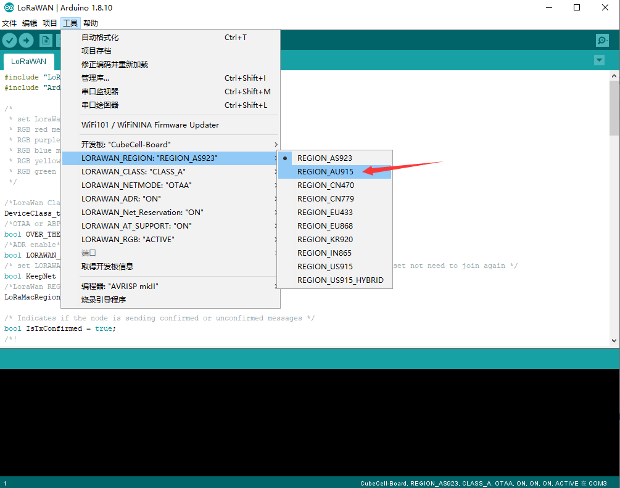
Task: Open the Serial Monitor magnifier icon
Action: (x=602, y=40)
